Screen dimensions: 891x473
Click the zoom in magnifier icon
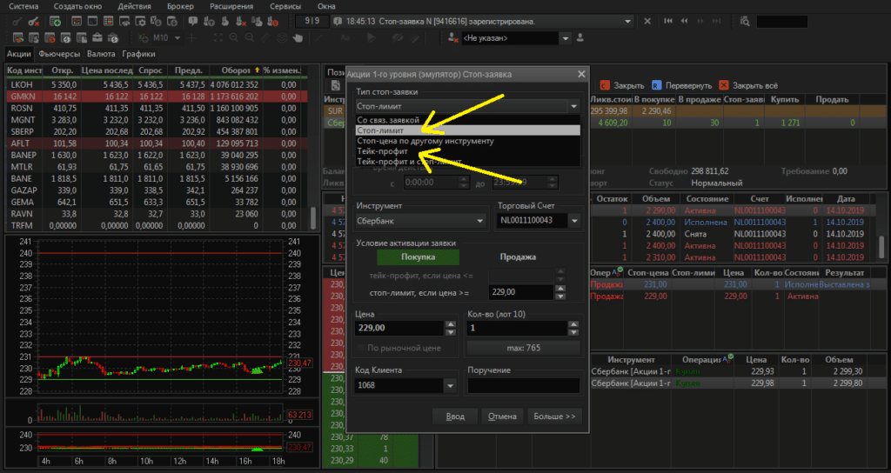point(233,38)
